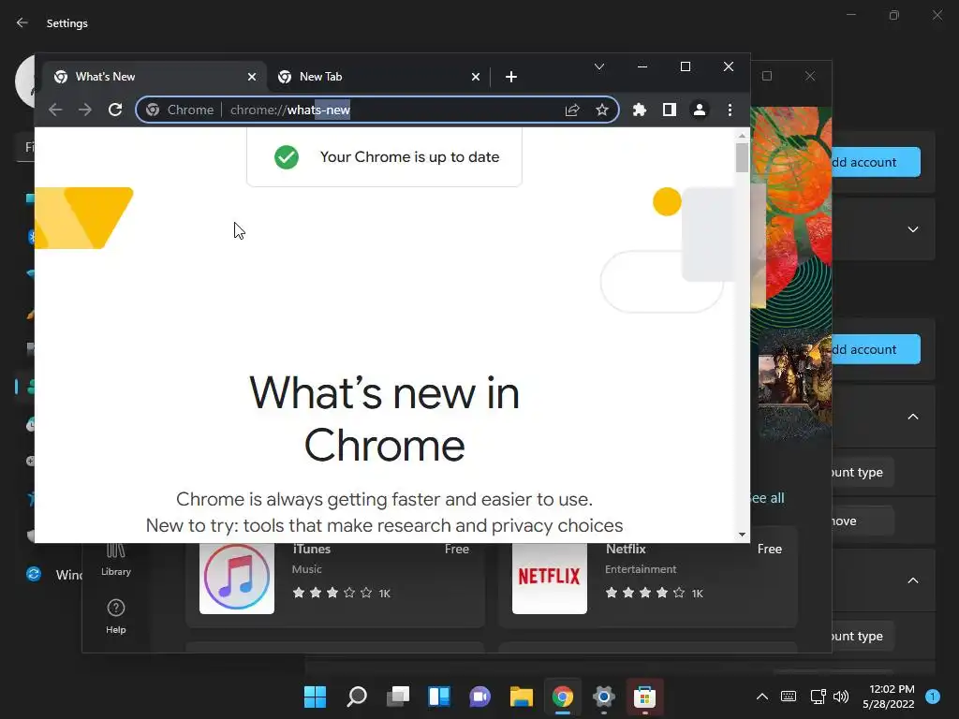This screenshot has height=719, width=959.
Task: Open a new Chrome tab with plus
Action: (x=511, y=77)
